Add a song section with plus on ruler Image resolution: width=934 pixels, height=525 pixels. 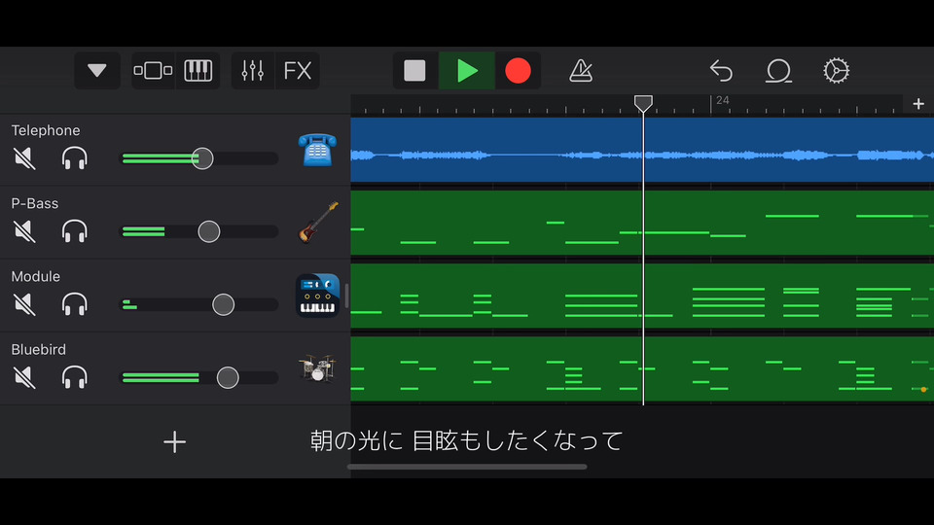[x=917, y=104]
